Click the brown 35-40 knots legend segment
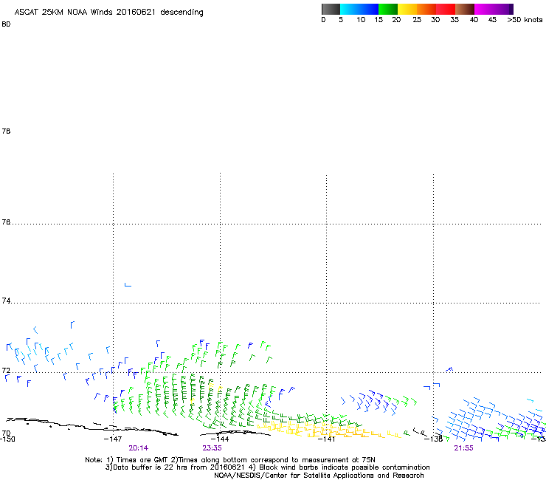This screenshot has height=480, width=546. coord(465,9)
